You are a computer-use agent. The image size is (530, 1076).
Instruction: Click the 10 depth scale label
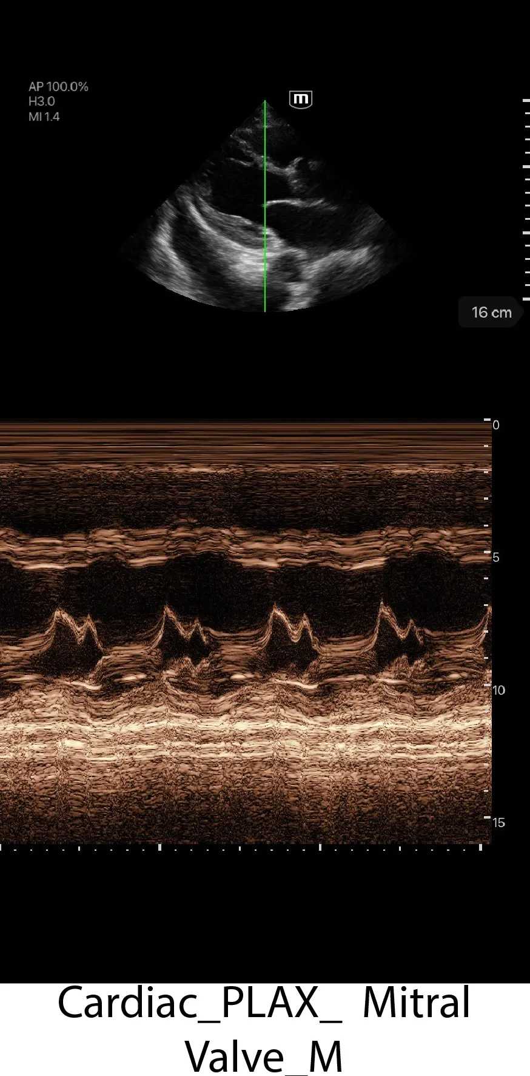[498, 690]
